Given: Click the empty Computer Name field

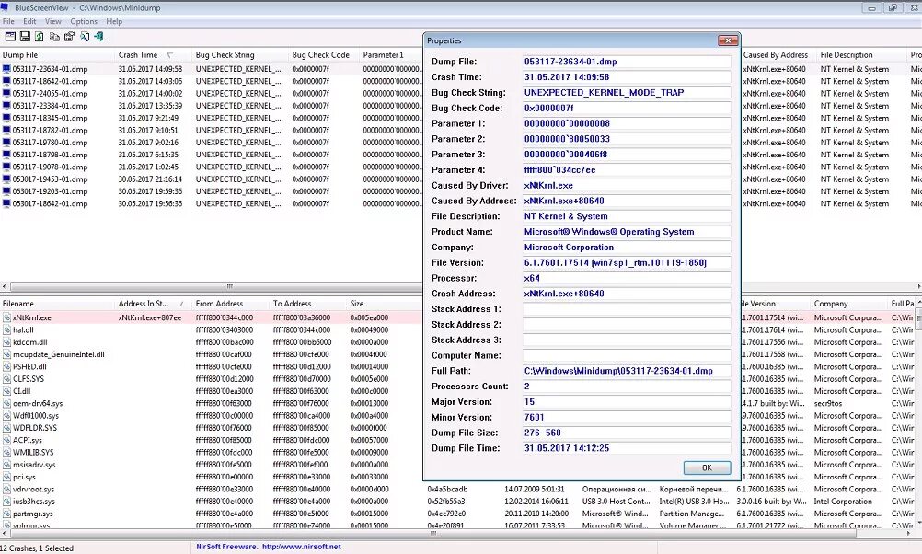Looking at the screenshot, I should click(x=627, y=355).
